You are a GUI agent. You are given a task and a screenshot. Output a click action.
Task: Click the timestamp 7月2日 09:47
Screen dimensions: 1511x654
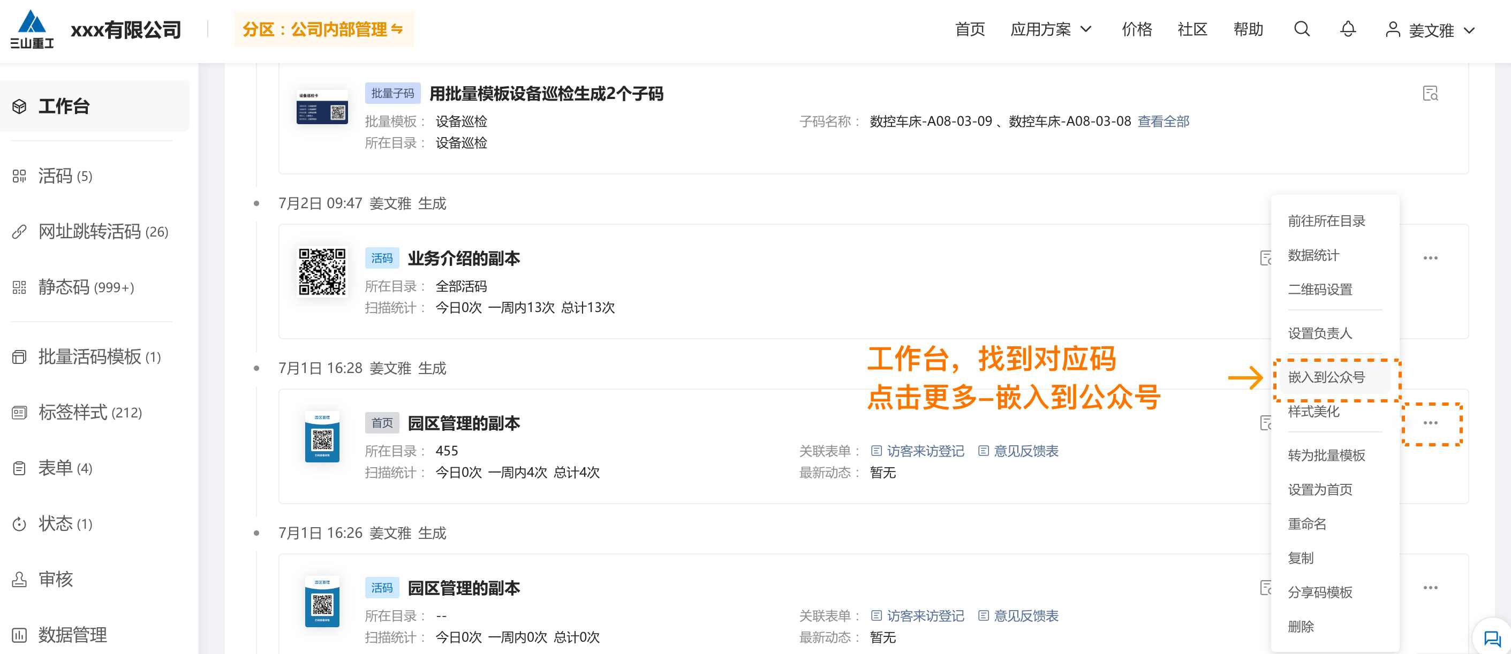coord(320,203)
